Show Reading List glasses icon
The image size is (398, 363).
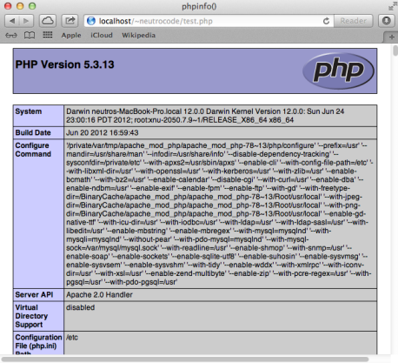pyautogui.click(x=11, y=36)
